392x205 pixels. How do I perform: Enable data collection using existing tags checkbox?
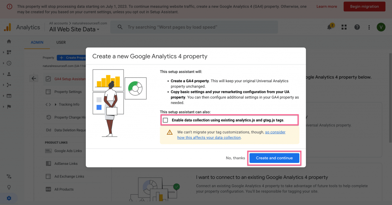165,120
